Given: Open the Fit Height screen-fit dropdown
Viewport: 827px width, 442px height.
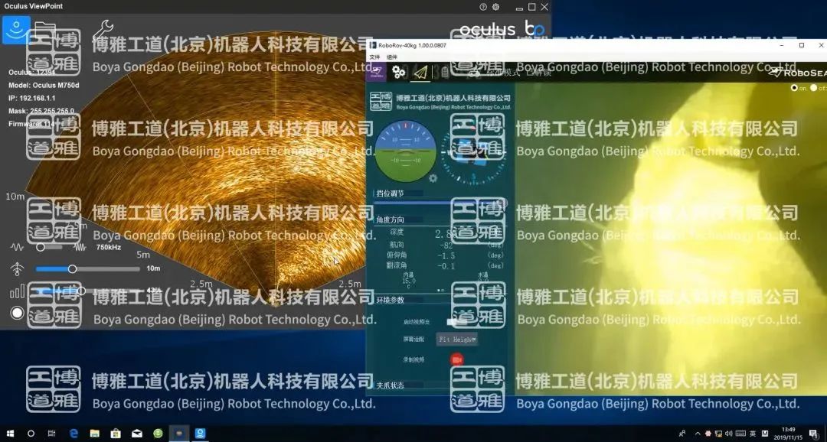Looking at the screenshot, I should click(x=457, y=339).
